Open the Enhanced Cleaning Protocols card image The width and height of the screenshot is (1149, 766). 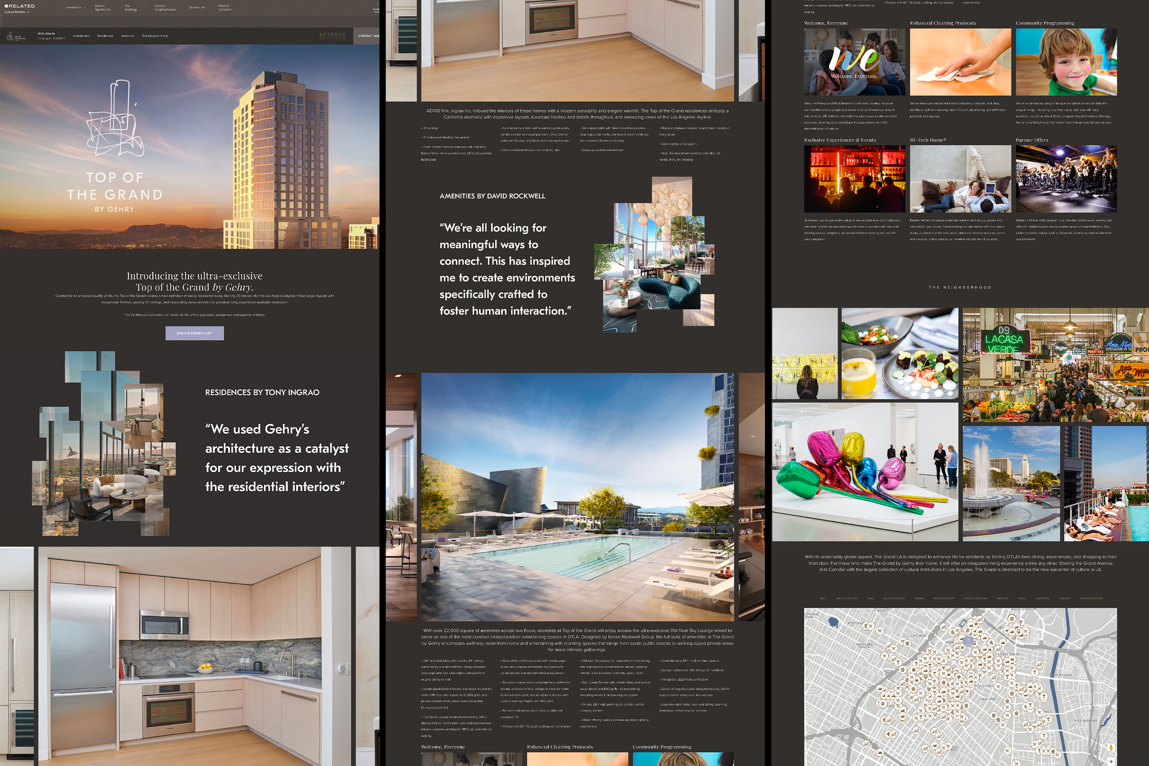pos(961,62)
